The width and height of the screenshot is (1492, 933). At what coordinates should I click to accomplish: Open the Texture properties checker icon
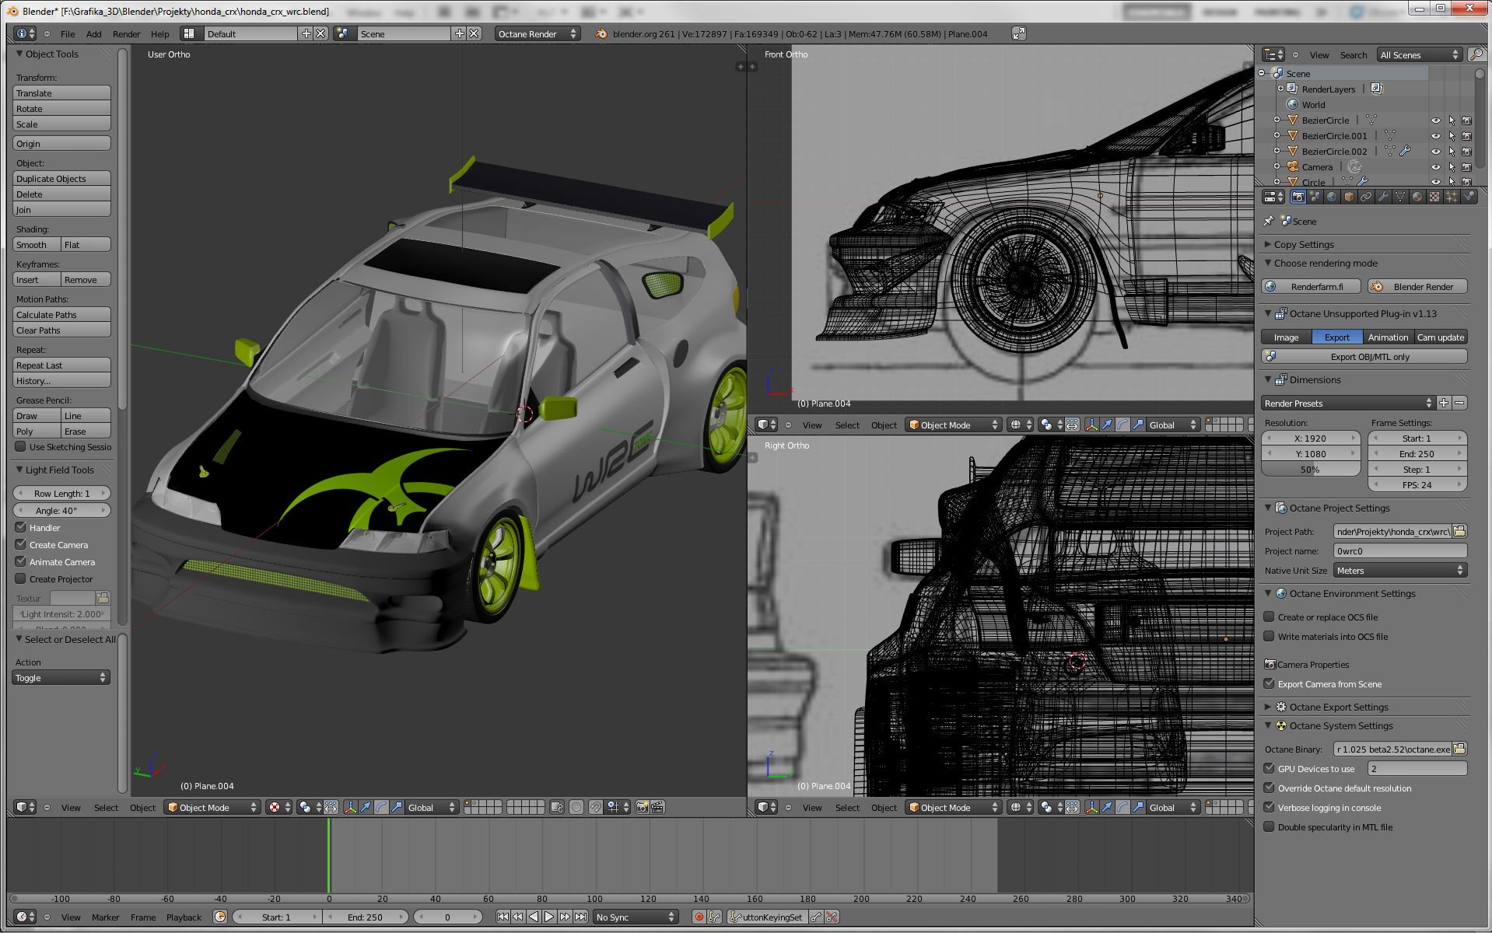tap(1434, 197)
